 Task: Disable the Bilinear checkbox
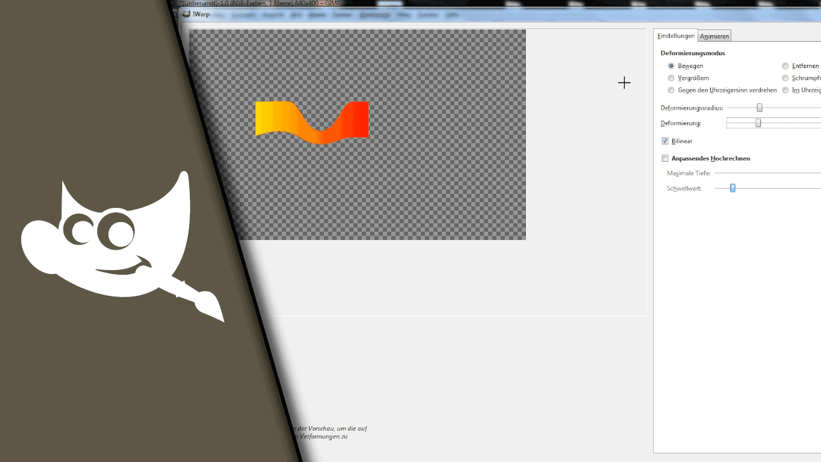(x=665, y=141)
